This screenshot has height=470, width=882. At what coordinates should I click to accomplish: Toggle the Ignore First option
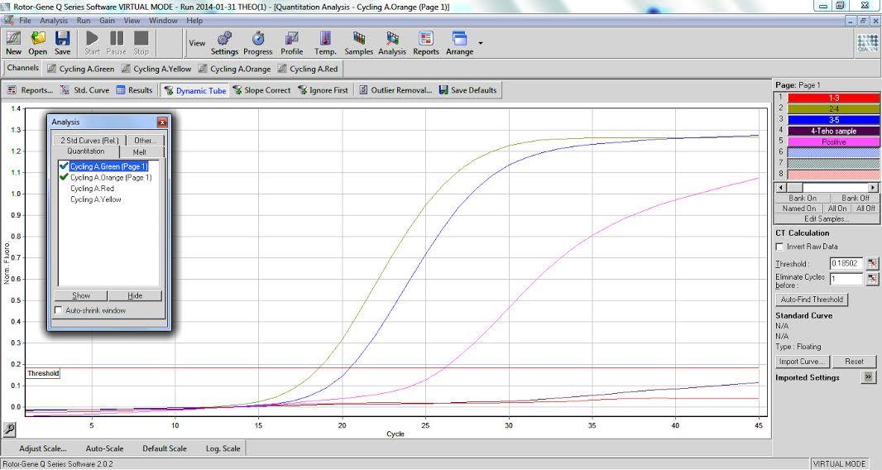click(x=323, y=90)
